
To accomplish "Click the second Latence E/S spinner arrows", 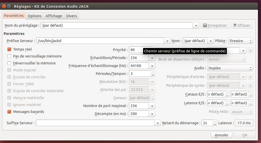I will pos(251,103).
